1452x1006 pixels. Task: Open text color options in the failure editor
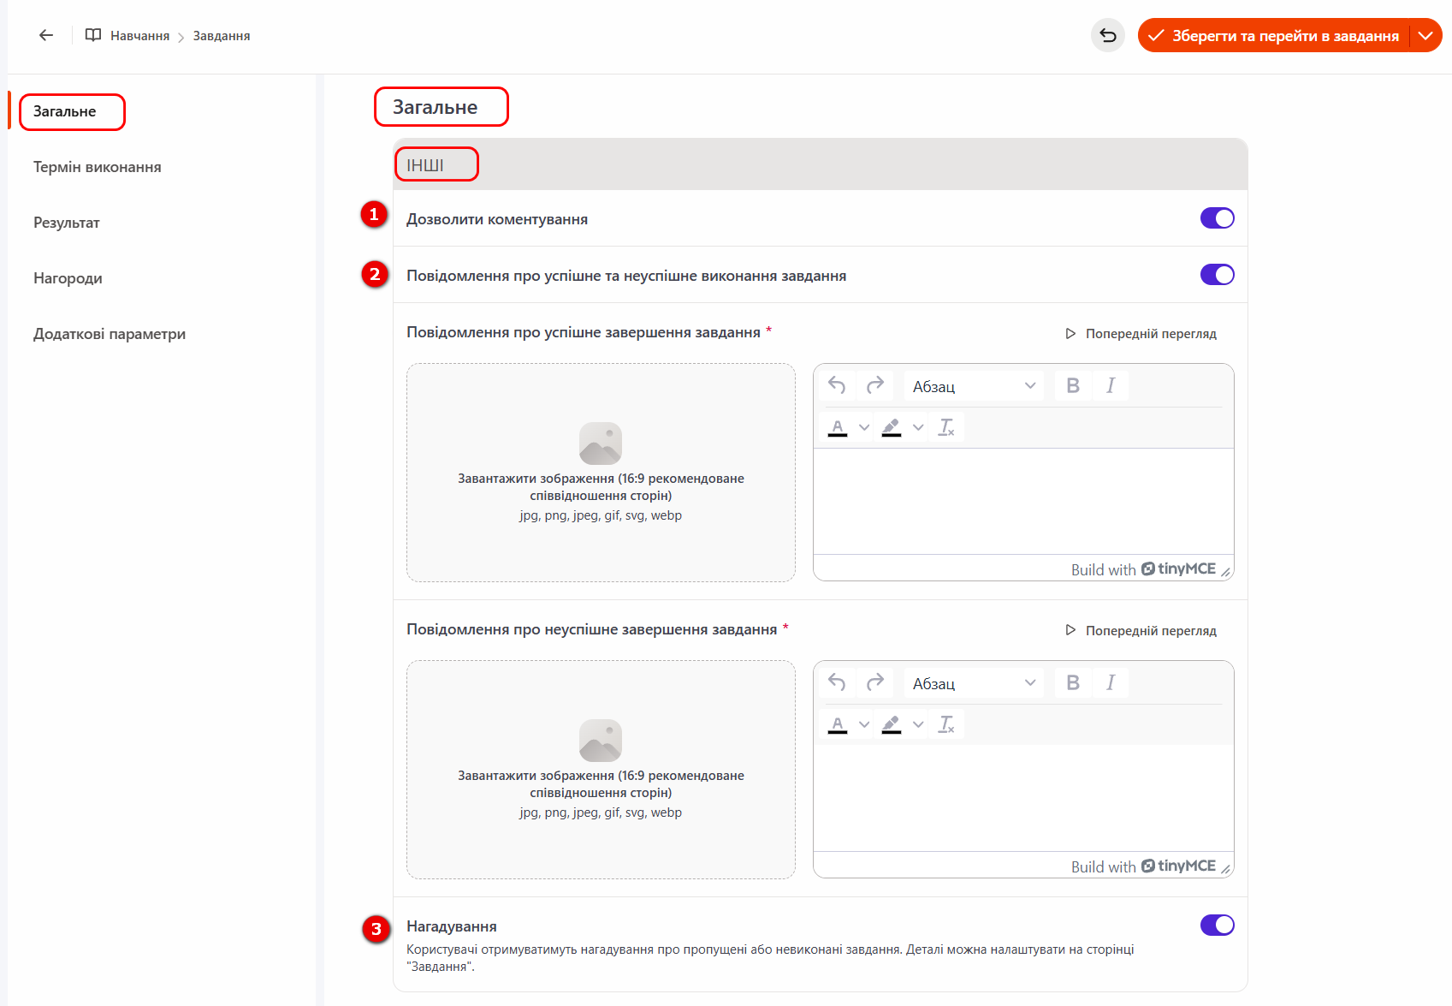[864, 724]
